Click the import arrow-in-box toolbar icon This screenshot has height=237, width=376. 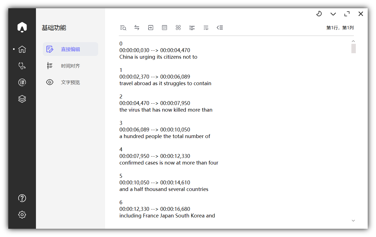coord(151,28)
